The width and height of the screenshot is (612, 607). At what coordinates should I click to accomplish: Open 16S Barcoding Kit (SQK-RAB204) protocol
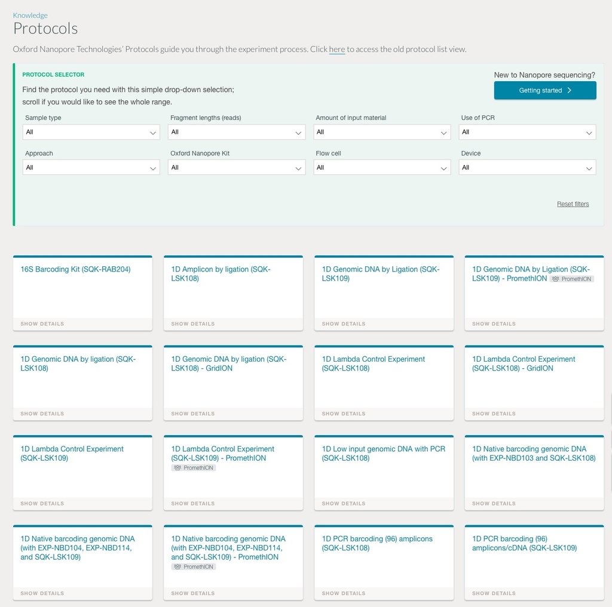point(75,269)
